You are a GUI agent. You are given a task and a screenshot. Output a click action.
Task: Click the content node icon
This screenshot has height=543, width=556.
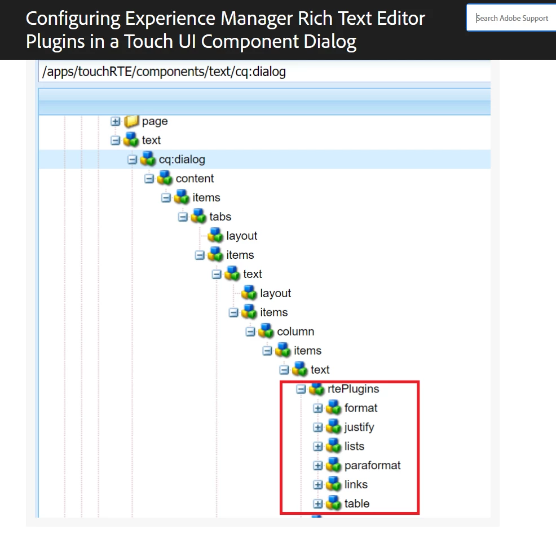(x=165, y=178)
